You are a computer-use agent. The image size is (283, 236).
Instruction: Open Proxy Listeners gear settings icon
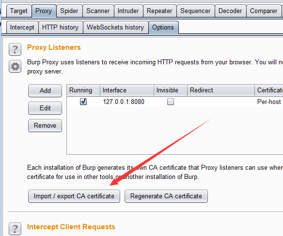15,66
